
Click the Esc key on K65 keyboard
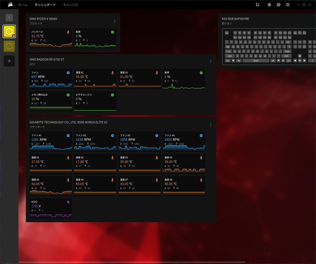coord(227,33)
